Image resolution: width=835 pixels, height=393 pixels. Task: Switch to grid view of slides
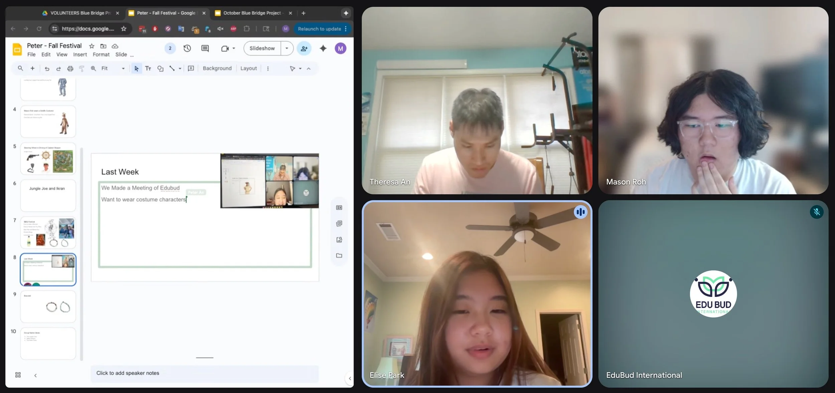[18, 375]
